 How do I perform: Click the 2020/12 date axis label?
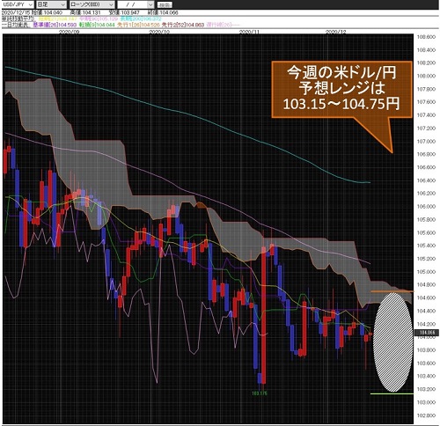(336, 32)
